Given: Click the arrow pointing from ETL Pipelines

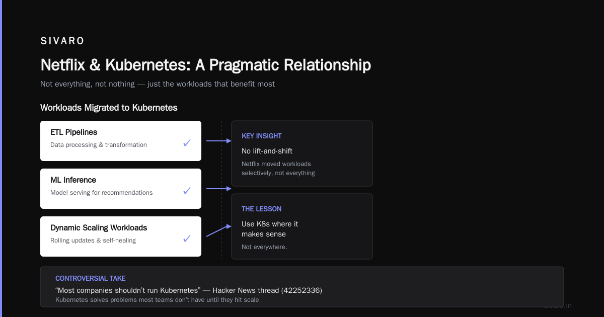Looking at the screenshot, I should (x=219, y=141).
